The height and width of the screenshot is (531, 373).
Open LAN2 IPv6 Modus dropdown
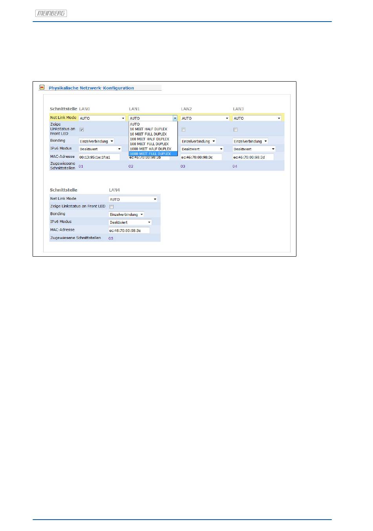point(202,149)
